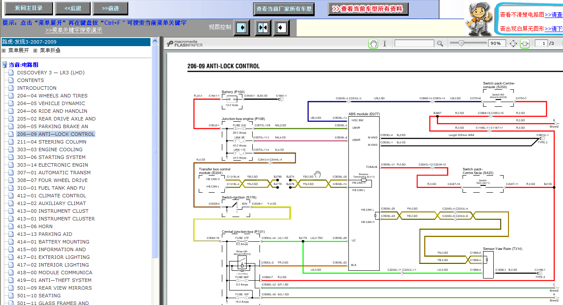Select the 路虎-发现3-2007-2009 header
Screen dimensions: 563x305
76,42
